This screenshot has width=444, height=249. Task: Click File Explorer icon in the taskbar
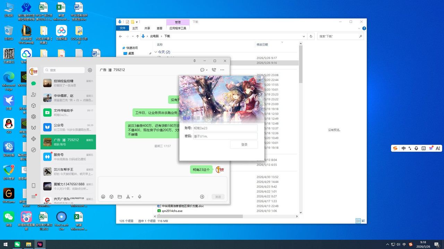[x=28, y=244]
